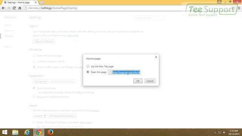
Task: Select Use the New Tab page option
Action: [88, 66]
